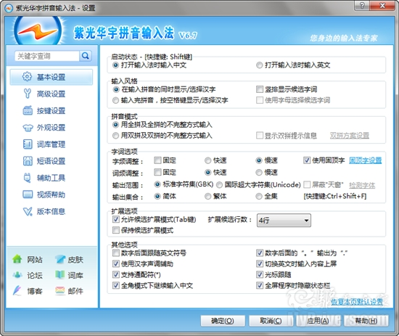Click 检测字体 link
399x336 pixels.
(362, 185)
